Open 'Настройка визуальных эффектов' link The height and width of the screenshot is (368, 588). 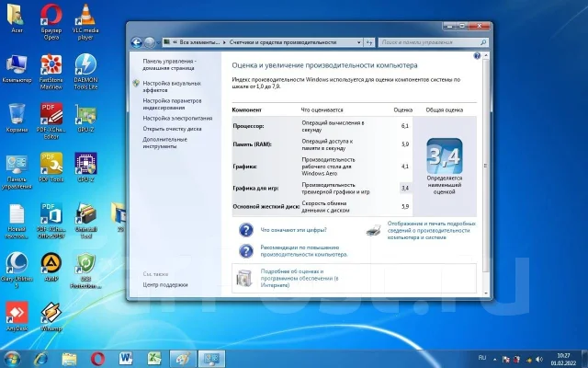(x=172, y=86)
